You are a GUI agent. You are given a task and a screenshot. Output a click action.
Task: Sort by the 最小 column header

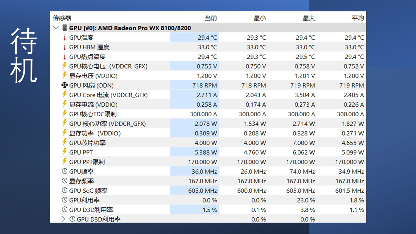click(244, 18)
